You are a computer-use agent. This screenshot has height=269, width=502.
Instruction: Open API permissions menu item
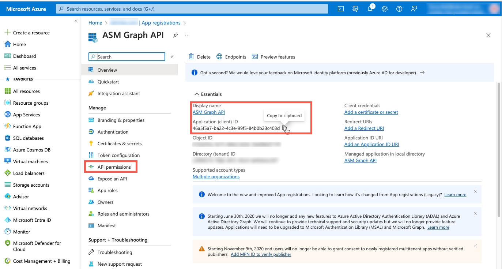114,167
